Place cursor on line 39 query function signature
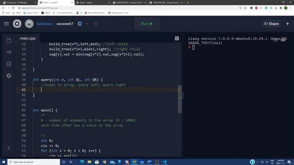The width and height of the screenshot is (294, 165). (68, 80)
